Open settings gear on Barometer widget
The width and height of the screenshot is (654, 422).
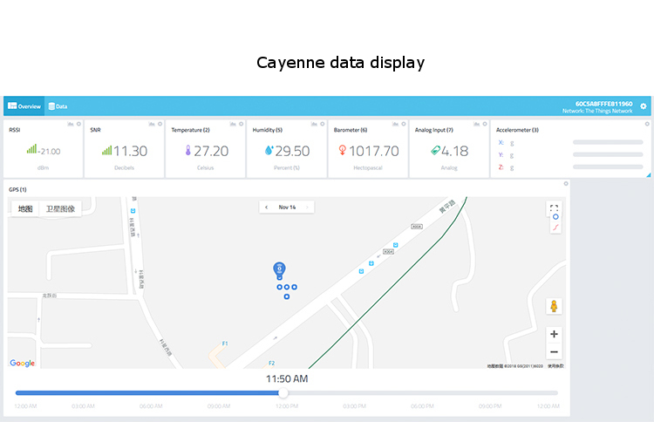pos(404,124)
